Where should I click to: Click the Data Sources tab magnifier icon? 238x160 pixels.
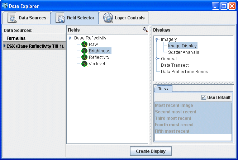coord(12,18)
